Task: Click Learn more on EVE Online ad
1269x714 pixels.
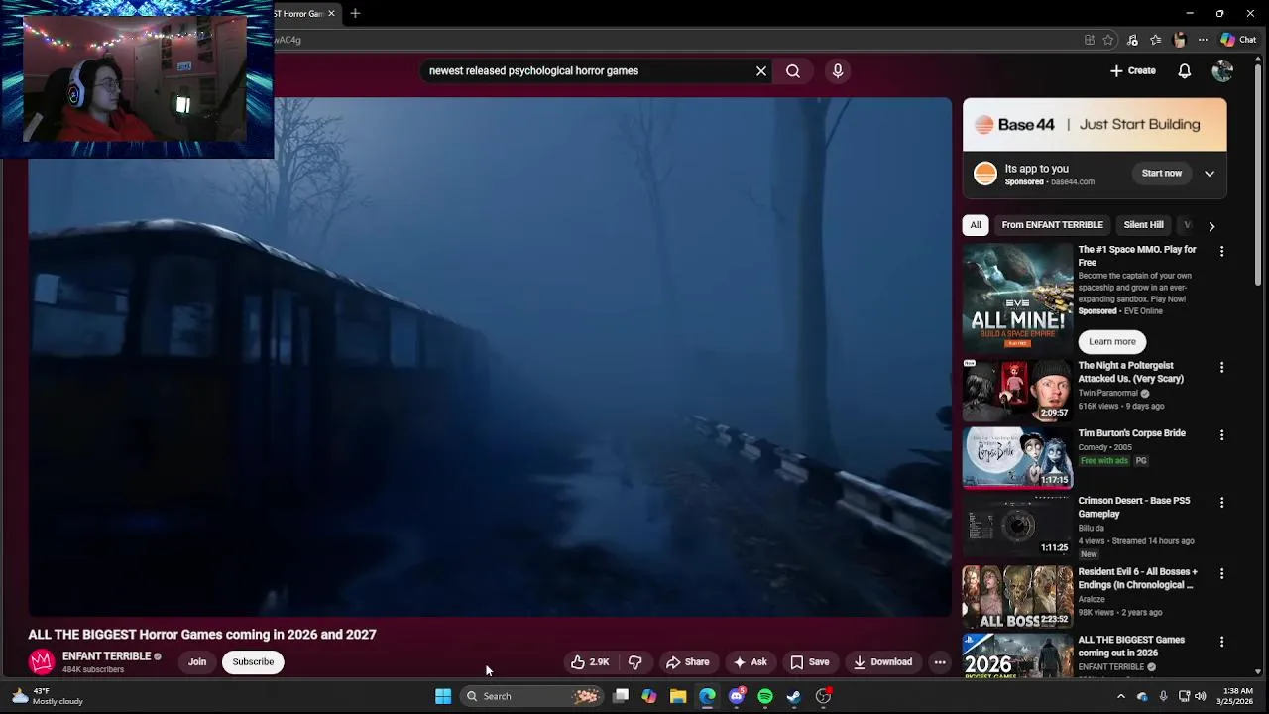Action: click(1112, 342)
